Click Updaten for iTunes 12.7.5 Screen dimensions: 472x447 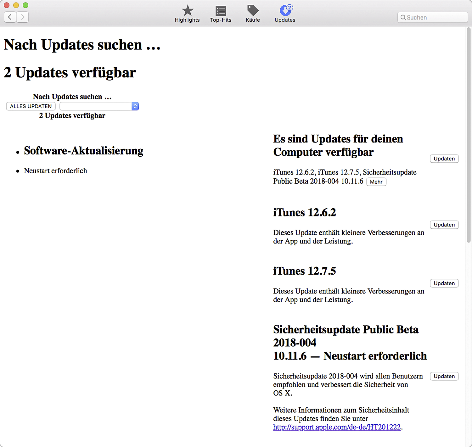tap(444, 283)
